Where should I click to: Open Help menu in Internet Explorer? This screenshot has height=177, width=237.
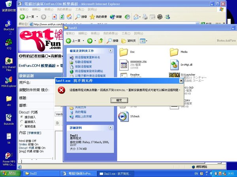click(x=92, y=9)
